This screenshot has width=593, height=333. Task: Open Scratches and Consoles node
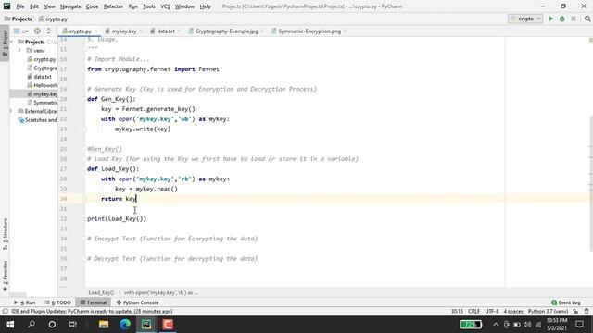tap(37, 120)
